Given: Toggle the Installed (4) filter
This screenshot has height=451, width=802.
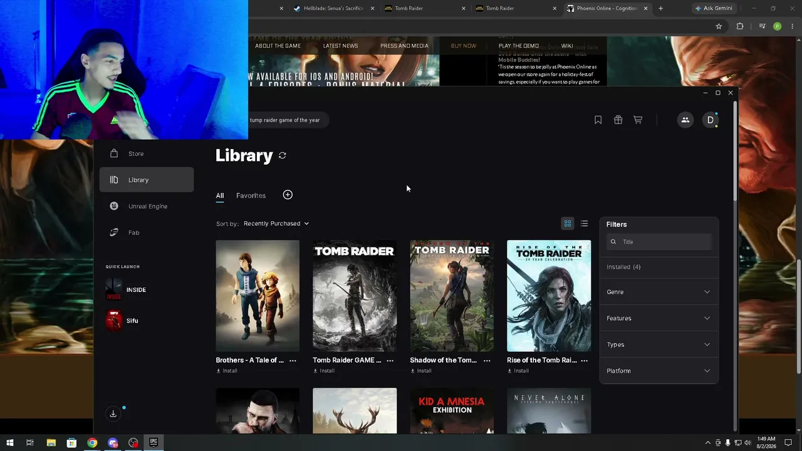Looking at the screenshot, I should (623, 267).
